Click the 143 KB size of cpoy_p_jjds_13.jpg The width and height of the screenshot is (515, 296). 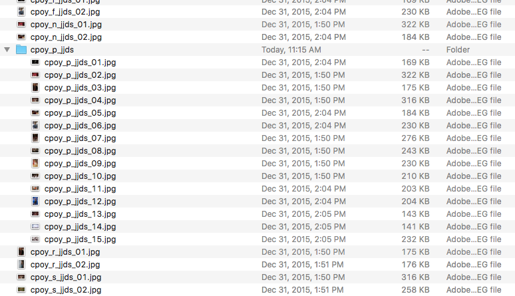click(x=415, y=214)
